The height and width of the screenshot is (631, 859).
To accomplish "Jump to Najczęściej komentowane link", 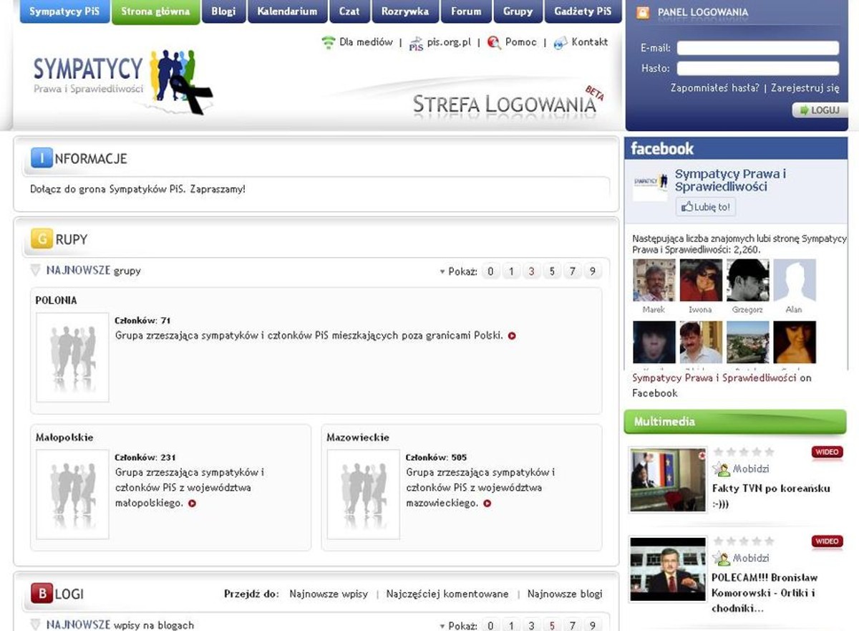I will [447, 594].
